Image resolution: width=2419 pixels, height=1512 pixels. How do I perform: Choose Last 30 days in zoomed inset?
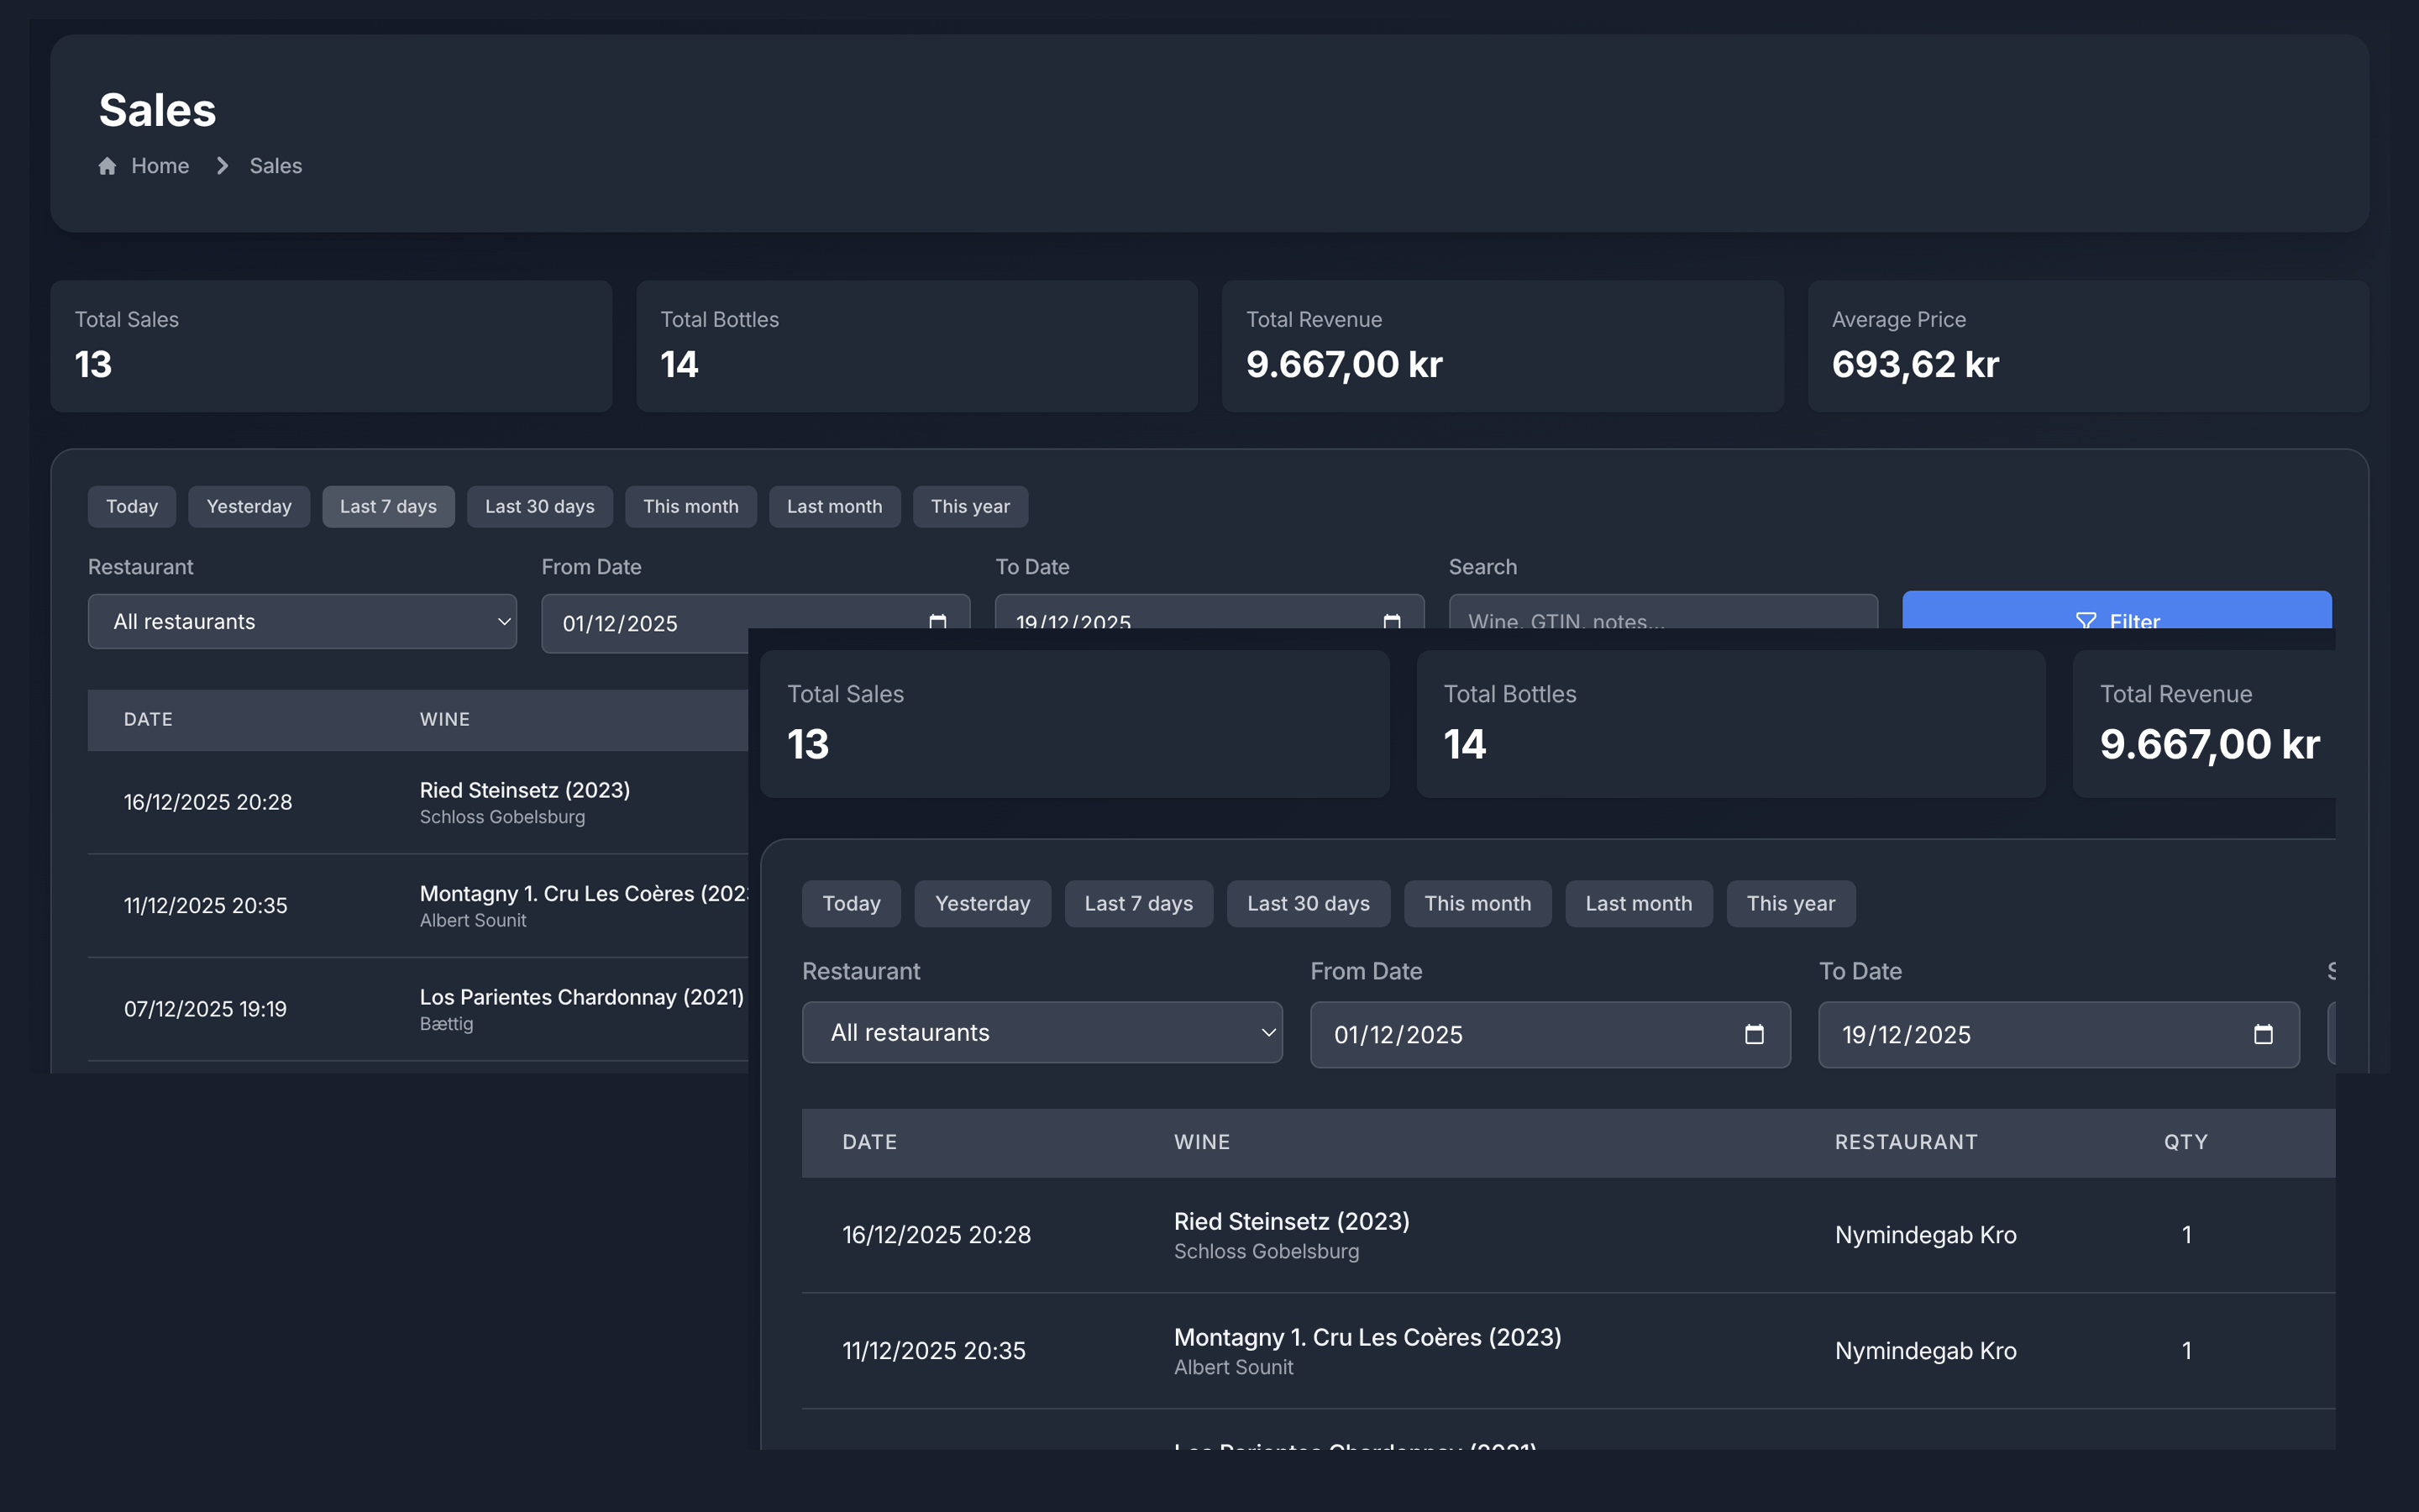[x=1309, y=903]
